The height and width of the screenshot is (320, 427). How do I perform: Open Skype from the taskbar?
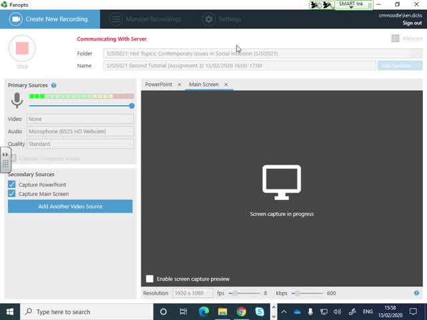(x=260, y=311)
